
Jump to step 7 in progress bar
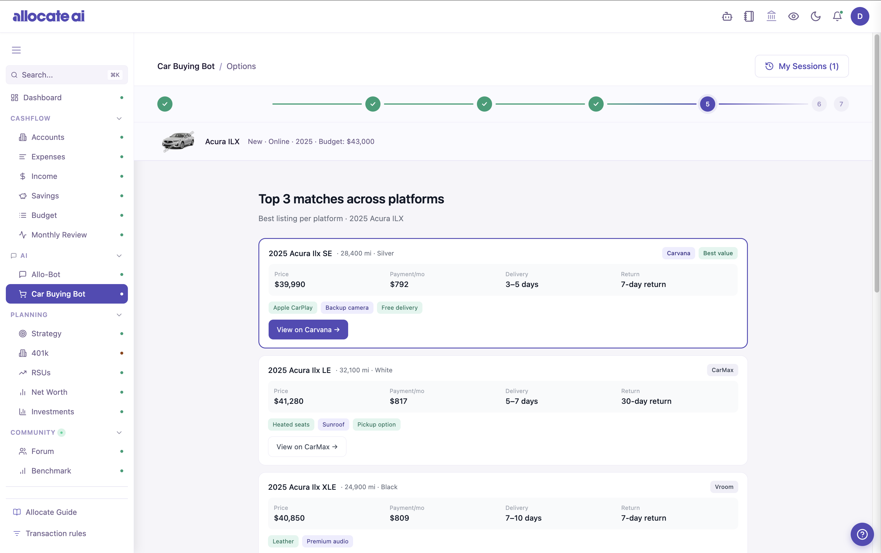pyautogui.click(x=841, y=104)
